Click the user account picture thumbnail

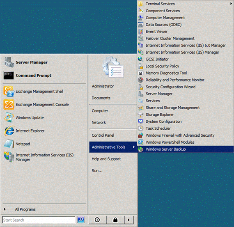pyautogui.click(x=113, y=67)
